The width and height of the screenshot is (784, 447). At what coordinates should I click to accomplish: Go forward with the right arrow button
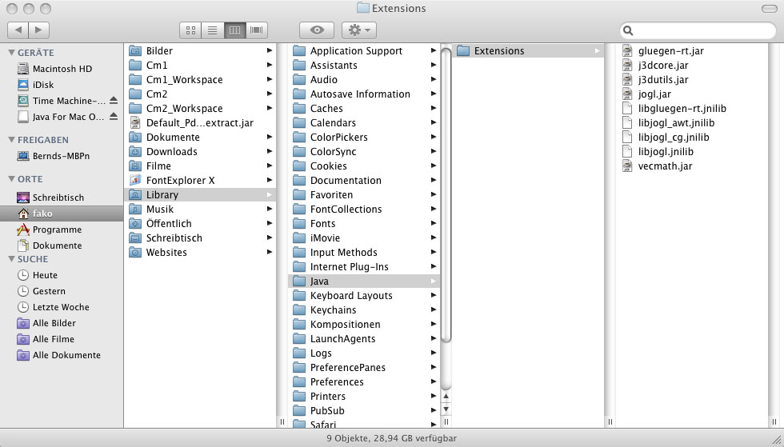[x=39, y=30]
